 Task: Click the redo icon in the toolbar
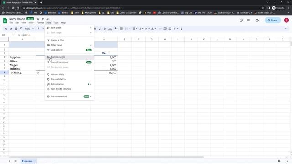pyautogui.click(x=11, y=29)
